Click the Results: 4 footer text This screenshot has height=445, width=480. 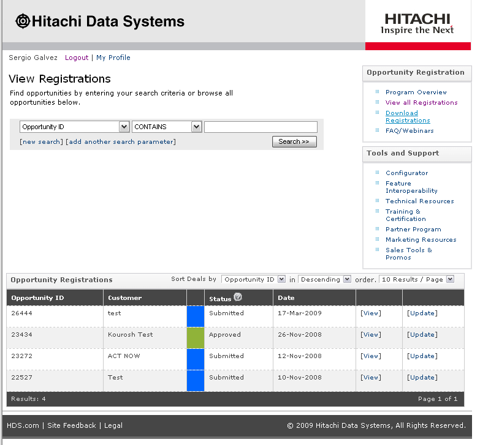click(28, 399)
